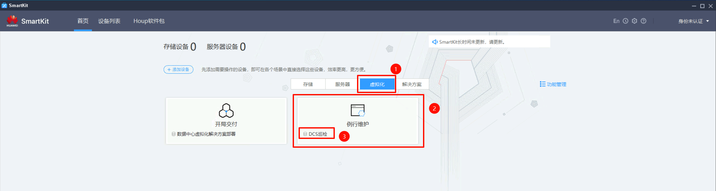Click the speaker notification icon

[x=435, y=42]
